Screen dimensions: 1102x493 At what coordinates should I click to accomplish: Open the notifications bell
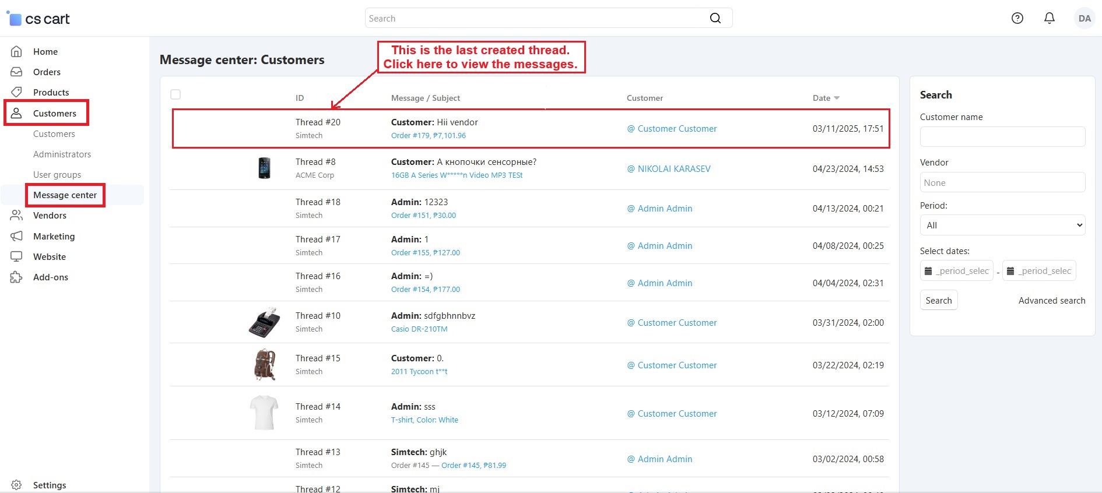pyautogui.click(x=1049, y=18)
